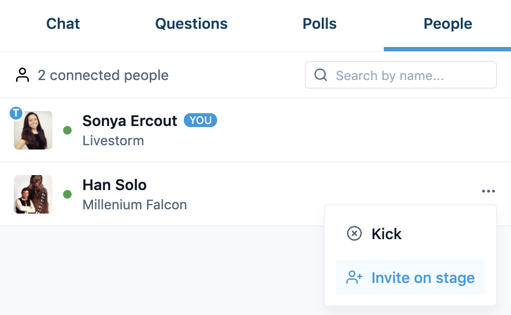Click the T badge on Sonya's avatar

point(17,113)
